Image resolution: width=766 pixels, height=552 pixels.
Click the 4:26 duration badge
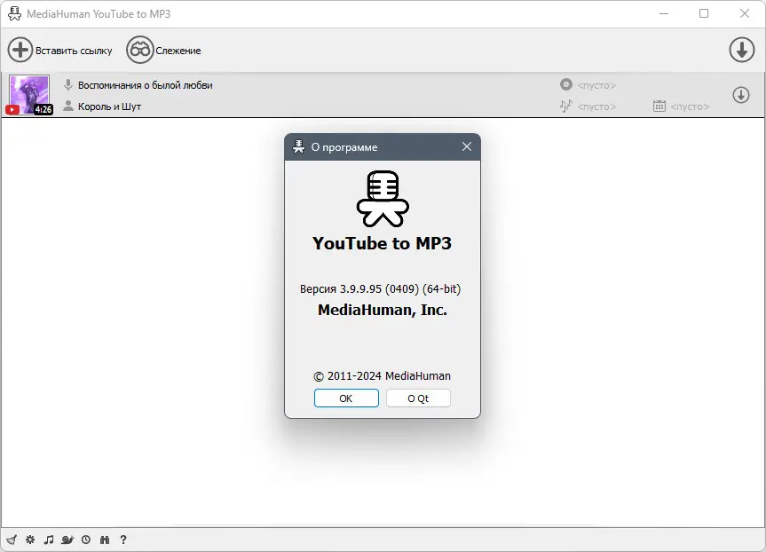click(x=43, y=109)
